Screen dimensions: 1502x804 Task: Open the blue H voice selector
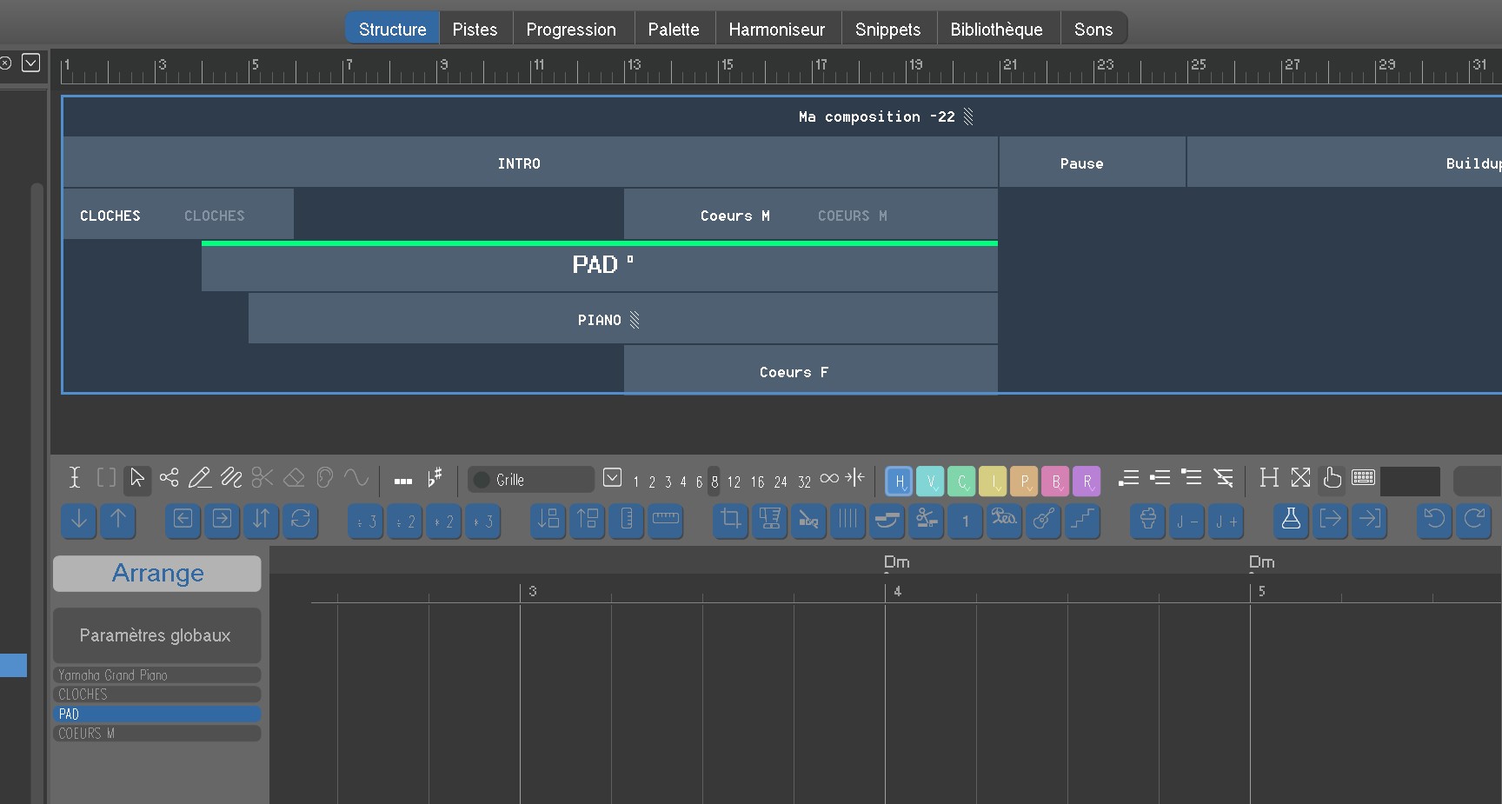[899, 481]
